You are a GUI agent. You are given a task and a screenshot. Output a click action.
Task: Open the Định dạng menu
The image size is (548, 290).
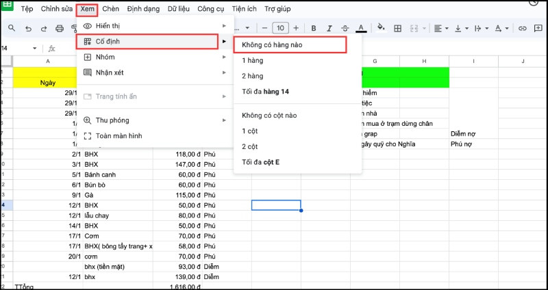click(x=143, y=9)
